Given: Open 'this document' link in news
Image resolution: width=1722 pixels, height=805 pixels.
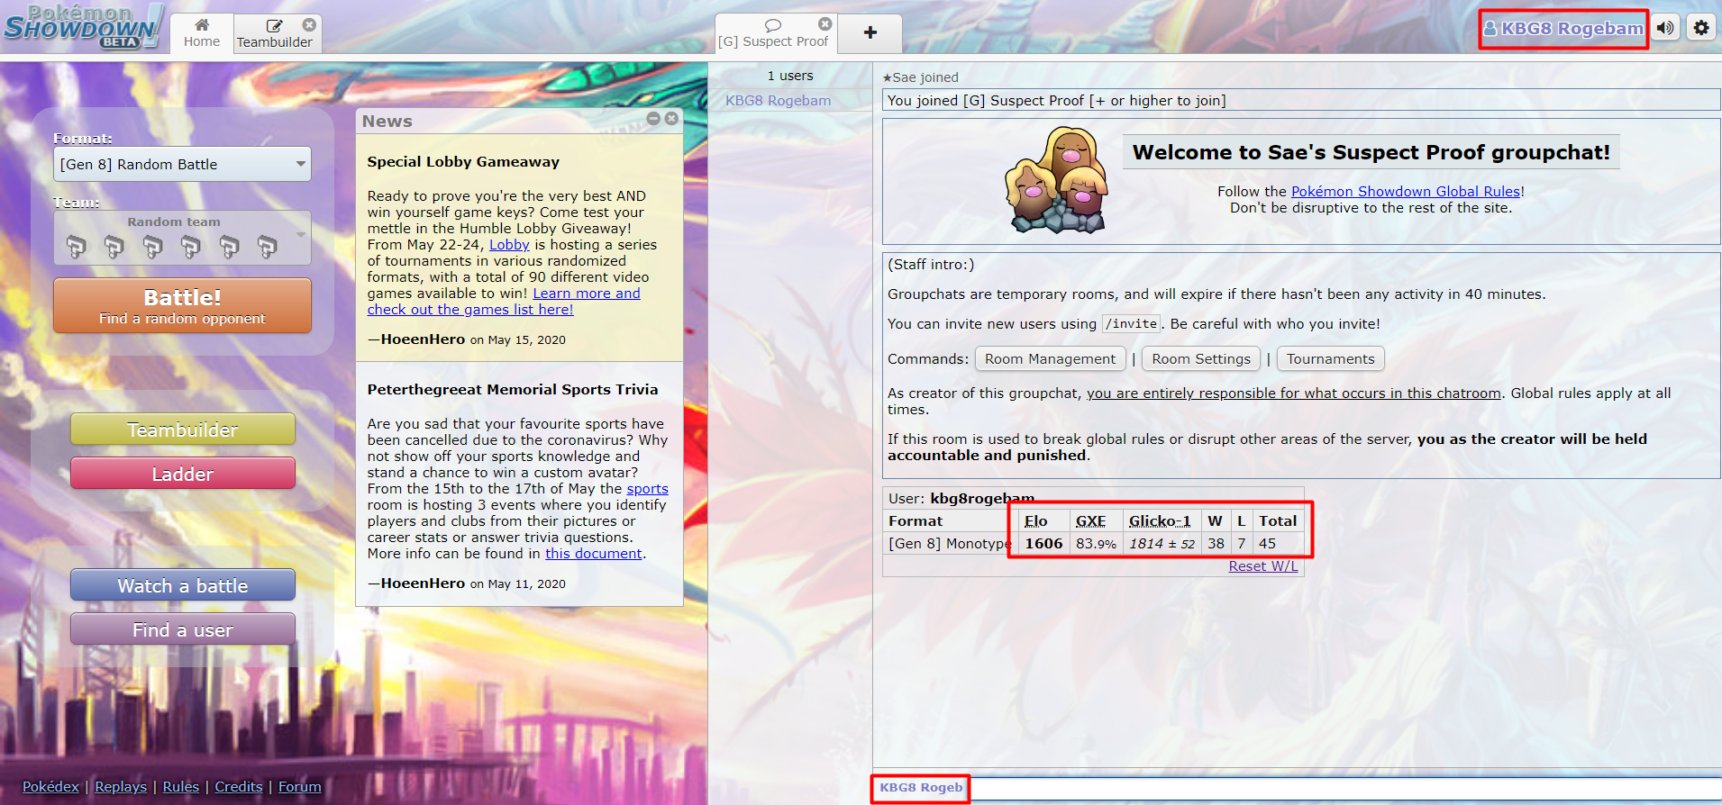Looking at the screenshot, I should click(594, 554).
